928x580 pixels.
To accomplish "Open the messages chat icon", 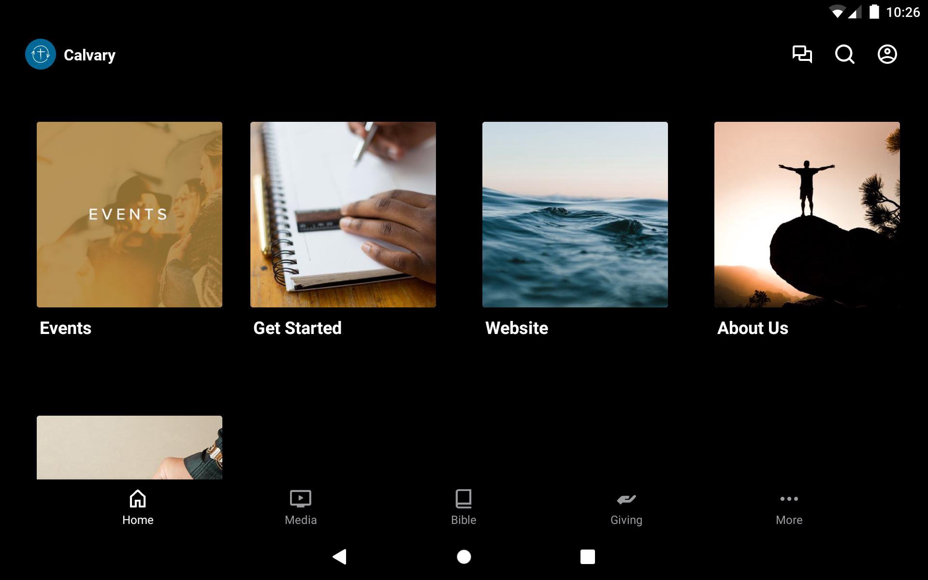I will click(802, 54).
